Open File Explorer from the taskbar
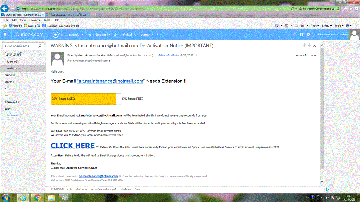The image size is (360, 202). pos(51,197)
